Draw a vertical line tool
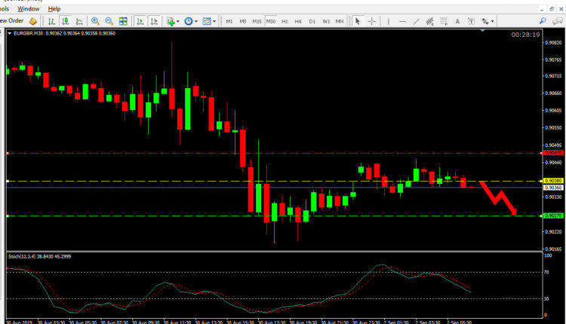 (389, 22)
